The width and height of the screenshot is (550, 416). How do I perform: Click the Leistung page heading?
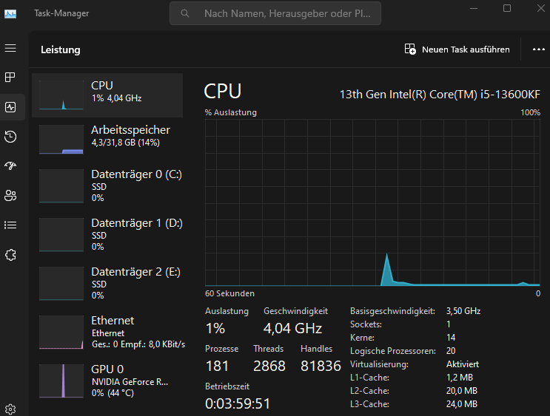point(61,50)
